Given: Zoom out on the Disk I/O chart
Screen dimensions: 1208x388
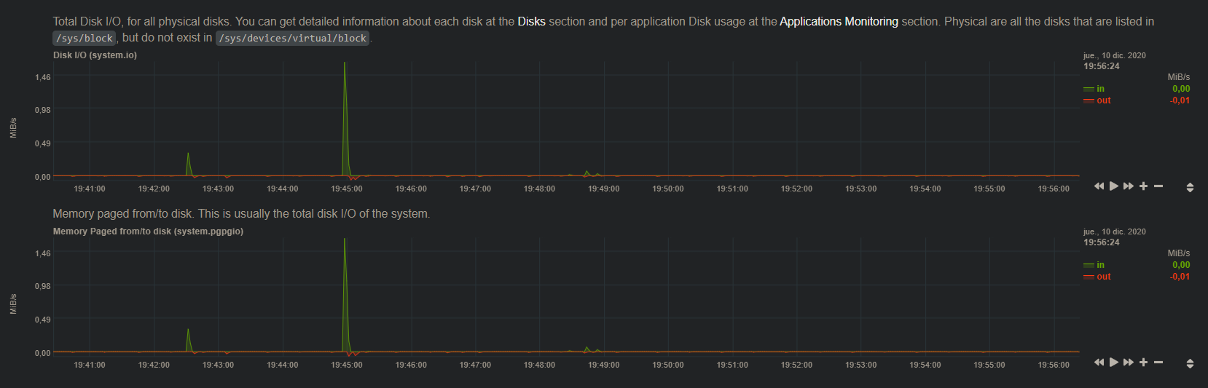Looking at the screenshot, I should (x=1158, y=186).
